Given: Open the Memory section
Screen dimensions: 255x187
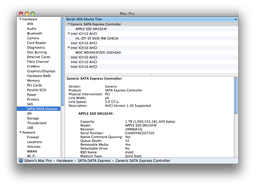Looking at the screenshot, I should point(33,81).
